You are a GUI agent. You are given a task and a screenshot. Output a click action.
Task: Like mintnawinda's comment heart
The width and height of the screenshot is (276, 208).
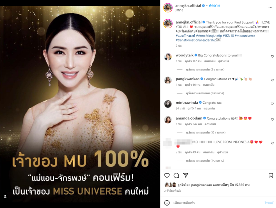[x=272, y=104]
